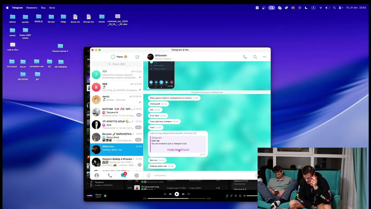This screenshot has width=371, height=209.
Task: Open the Кирилл-Байер в Италии chat
Action: click(x=117, y=162)
